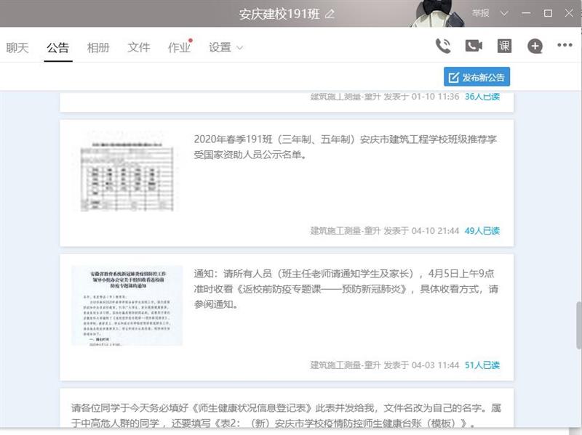Switch to the 相册 tab

(98, 48)
